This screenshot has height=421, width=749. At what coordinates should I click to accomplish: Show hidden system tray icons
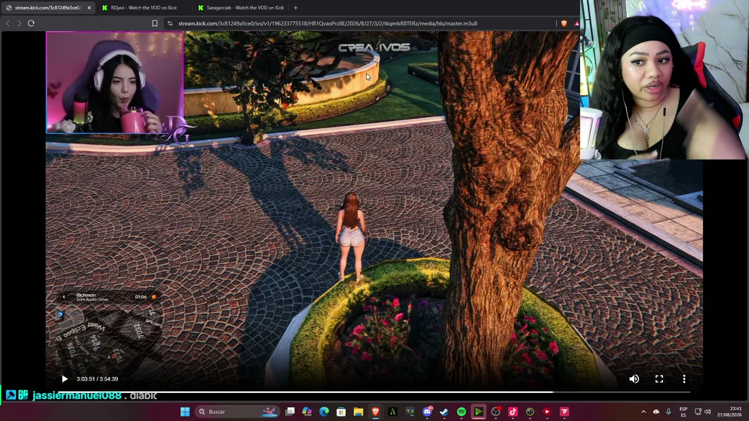coord(643,412)
